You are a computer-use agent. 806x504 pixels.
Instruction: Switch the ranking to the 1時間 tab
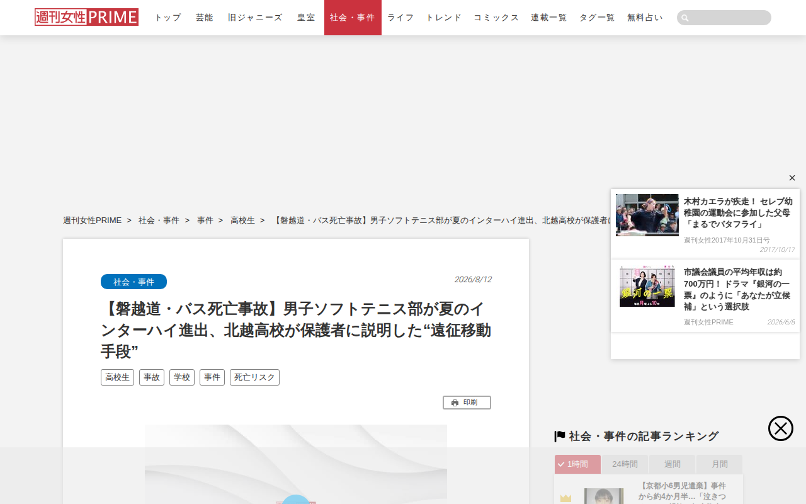[577, 464]
